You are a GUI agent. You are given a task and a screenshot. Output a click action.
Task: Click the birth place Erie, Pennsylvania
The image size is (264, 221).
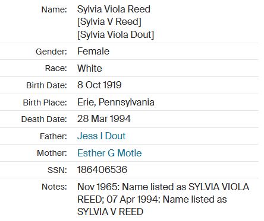point(116,103)
